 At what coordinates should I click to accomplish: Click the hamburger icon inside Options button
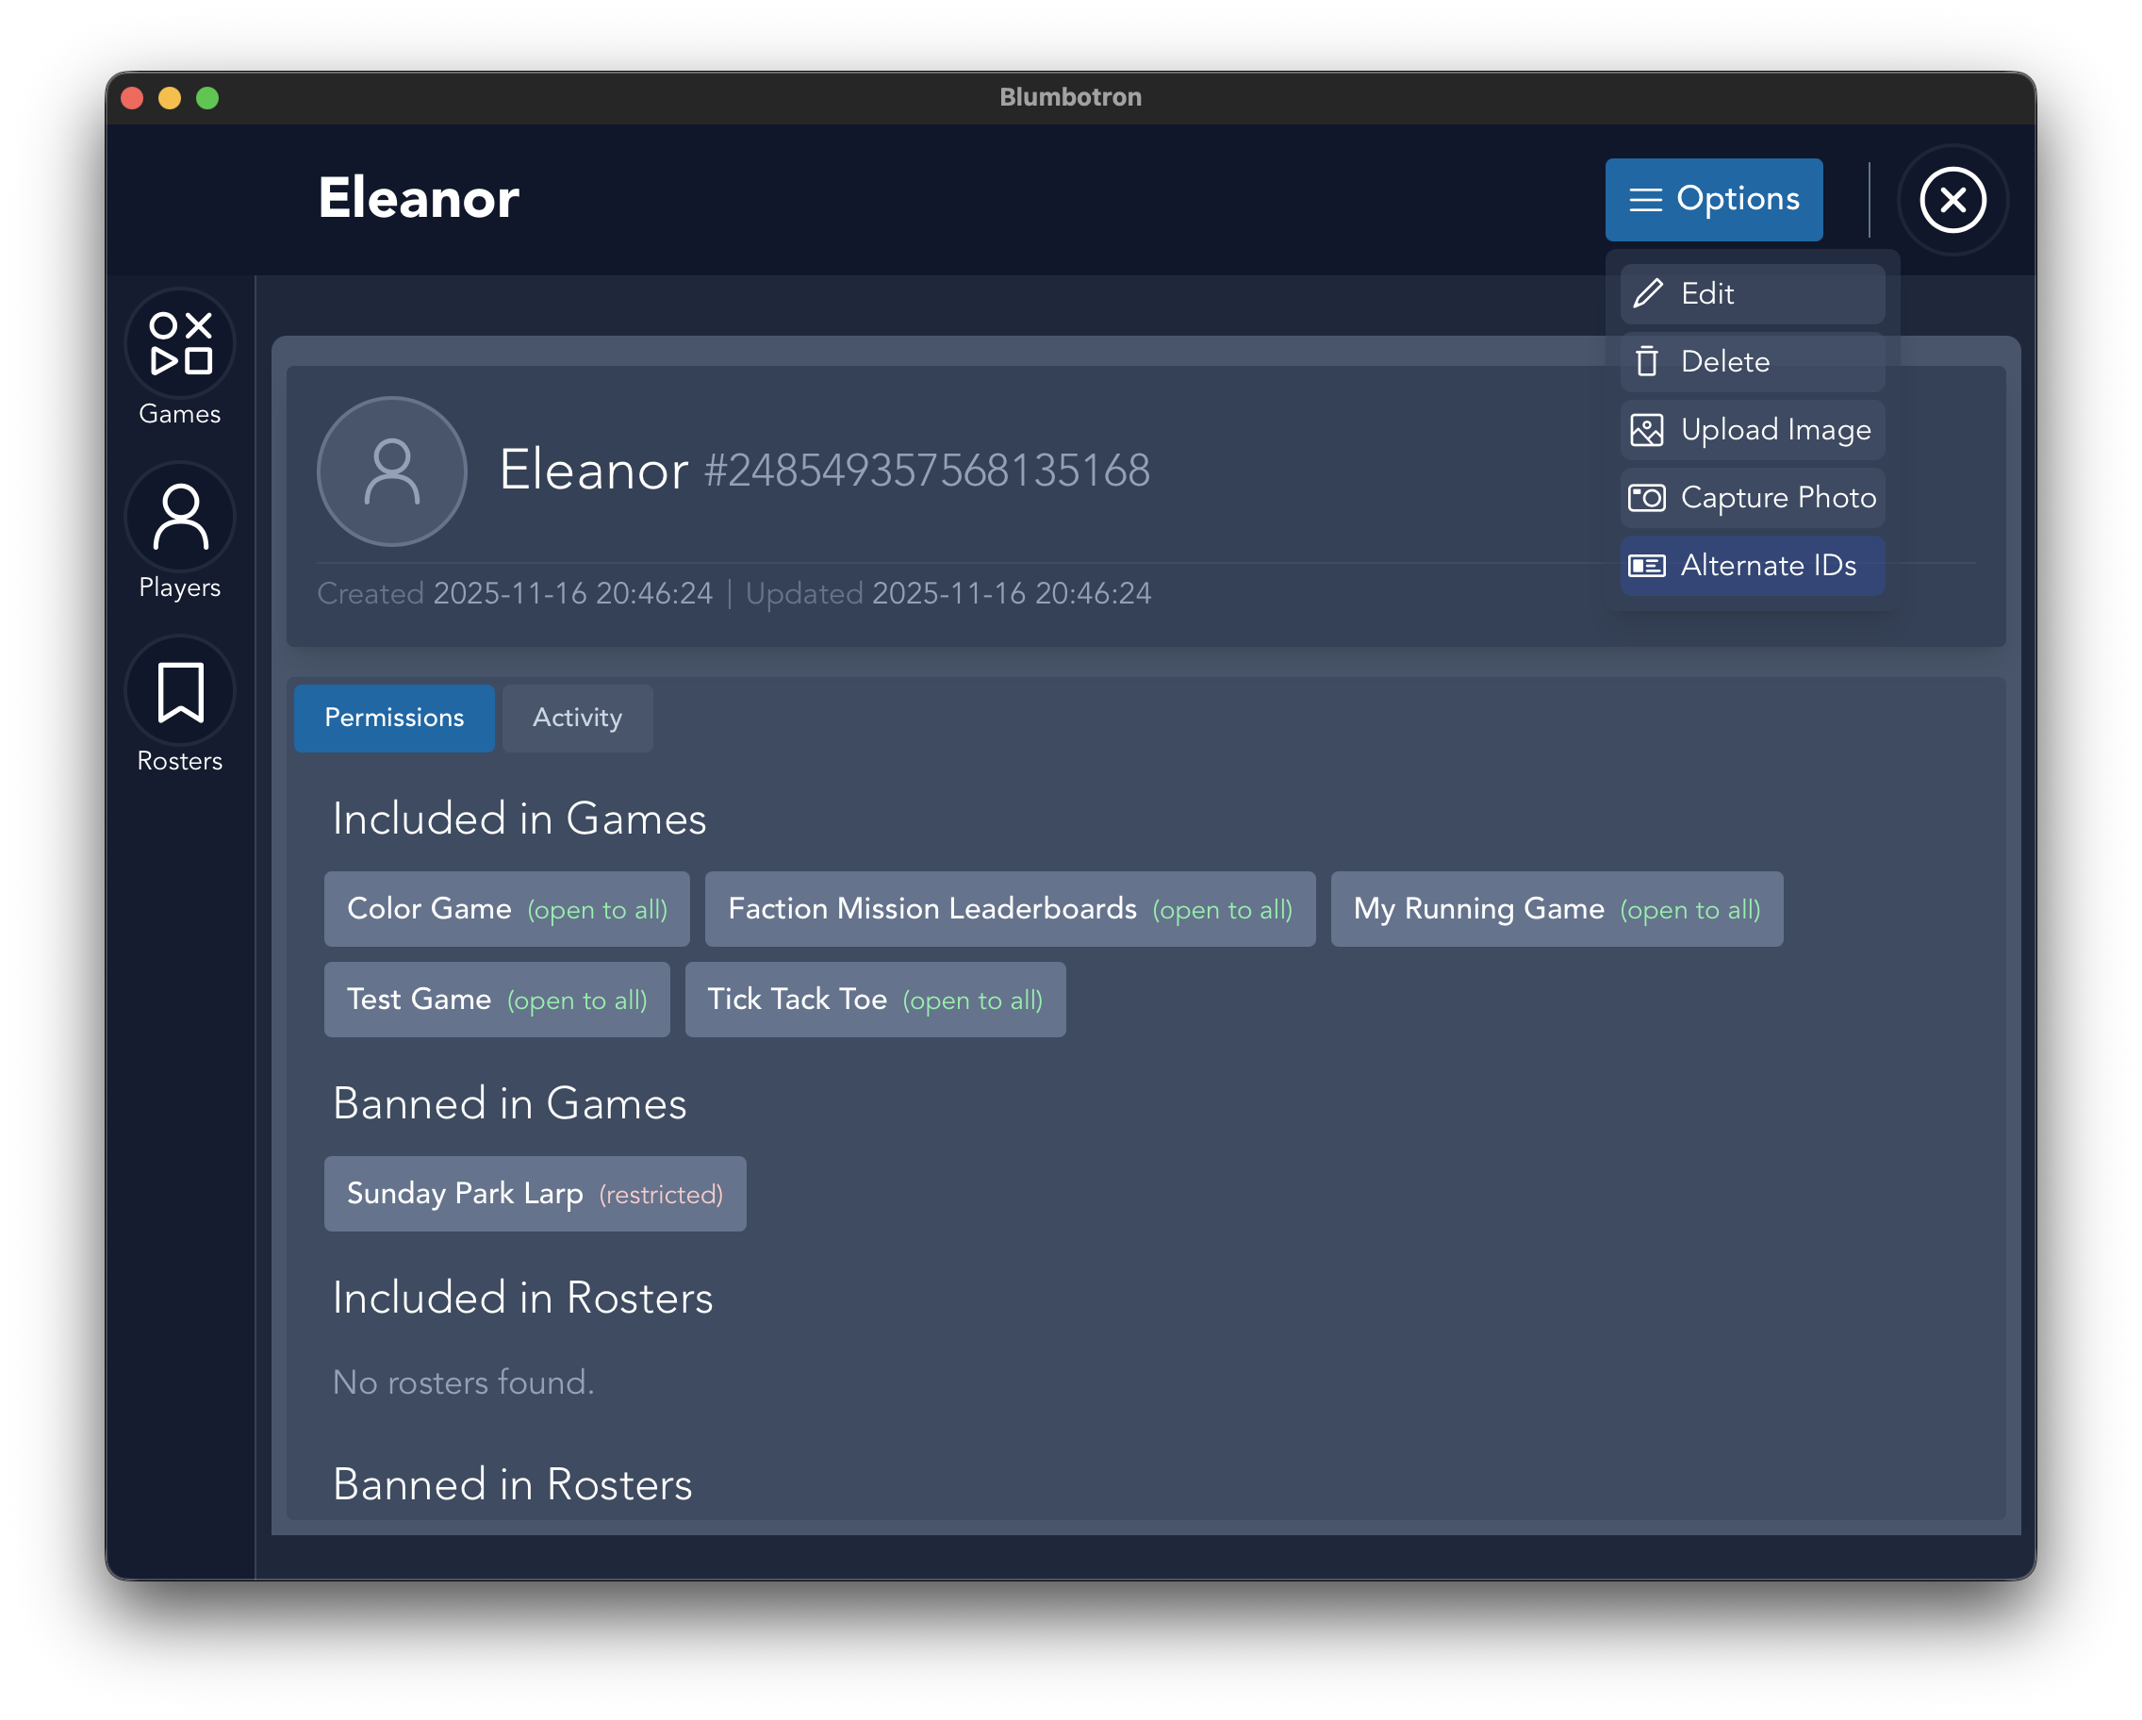[1646, 199]
